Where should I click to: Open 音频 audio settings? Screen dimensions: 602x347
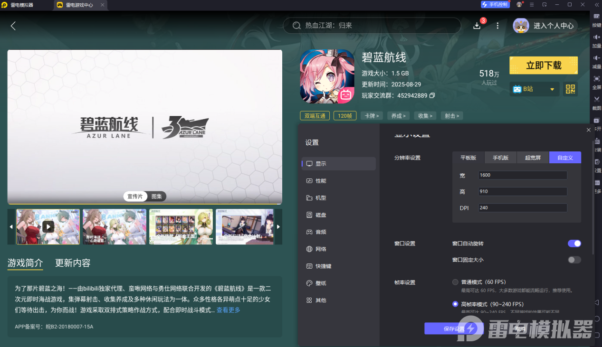click(339, 232)
